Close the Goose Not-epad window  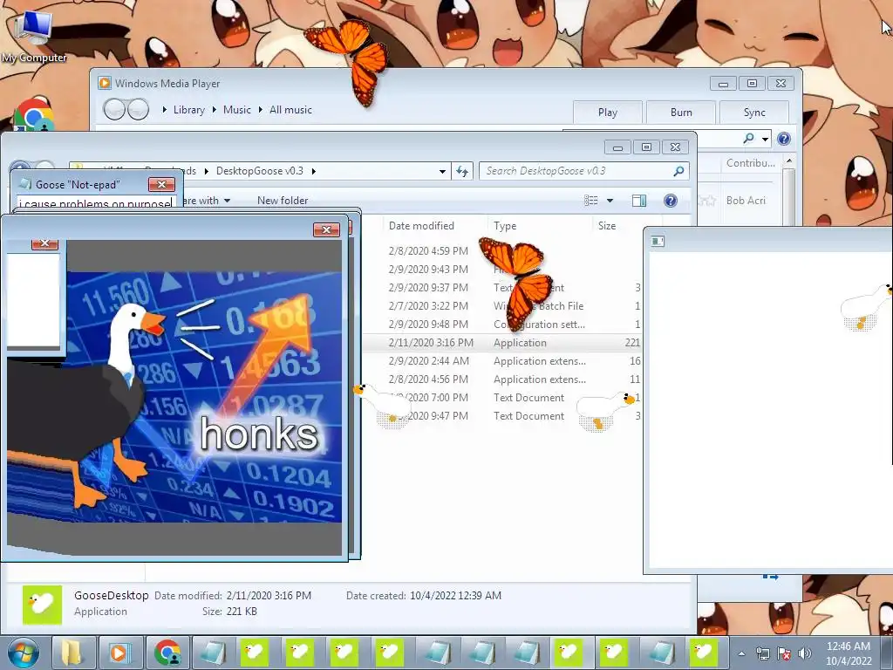point(161,184)
